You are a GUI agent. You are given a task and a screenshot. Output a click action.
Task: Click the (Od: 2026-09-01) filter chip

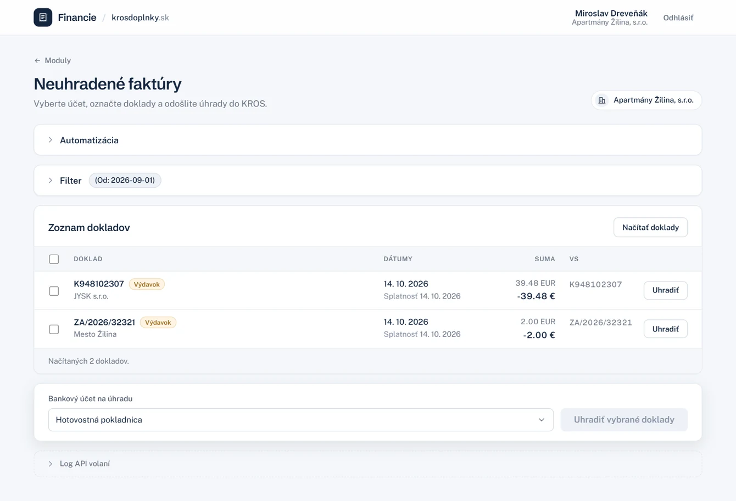point(125,181)
